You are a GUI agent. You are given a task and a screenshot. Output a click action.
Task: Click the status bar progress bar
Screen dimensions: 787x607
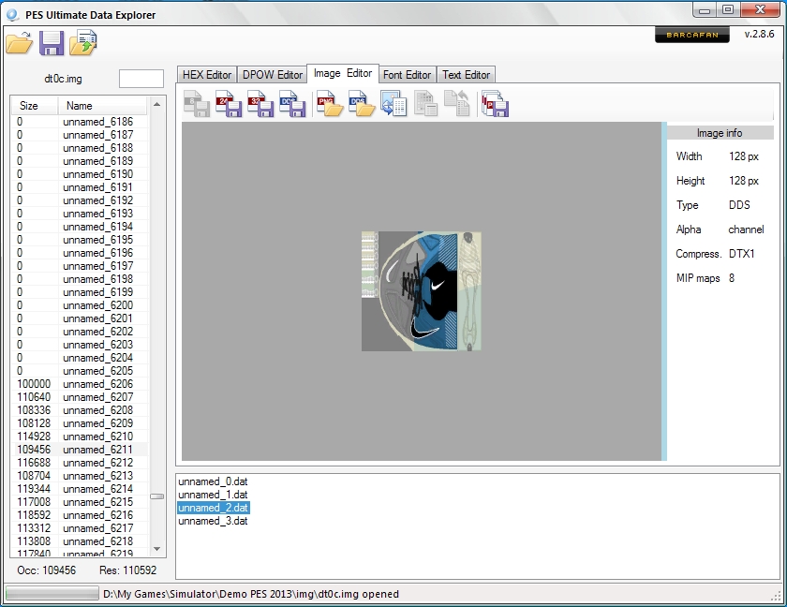point(52,594)
